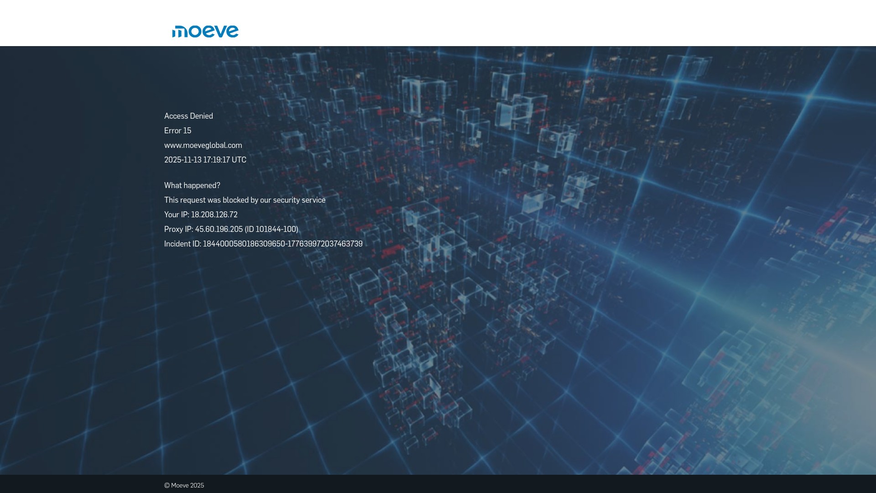Select the "Access Denied" heading text

tap(188, 116)
